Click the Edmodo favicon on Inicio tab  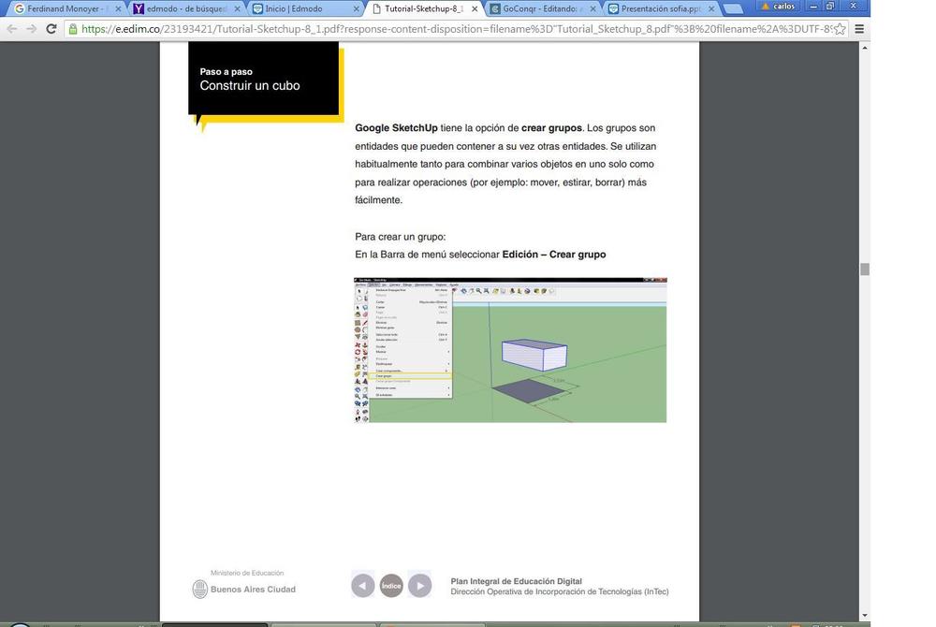click(x=257, y=9)
